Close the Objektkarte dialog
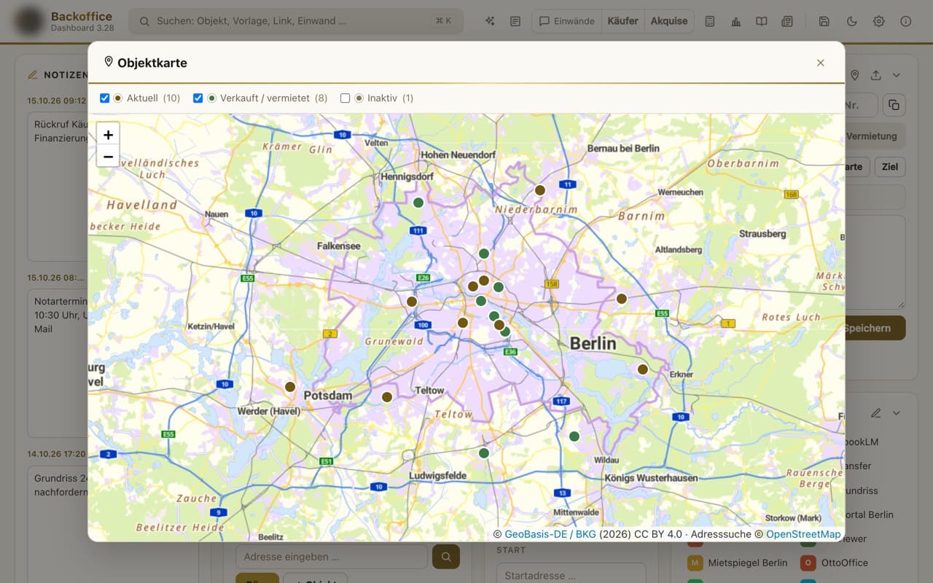The width and height of the screenshot is (933, 583). pyautogui.click(x=821, y=63)
